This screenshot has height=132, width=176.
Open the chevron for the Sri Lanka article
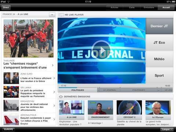[54, 92]
